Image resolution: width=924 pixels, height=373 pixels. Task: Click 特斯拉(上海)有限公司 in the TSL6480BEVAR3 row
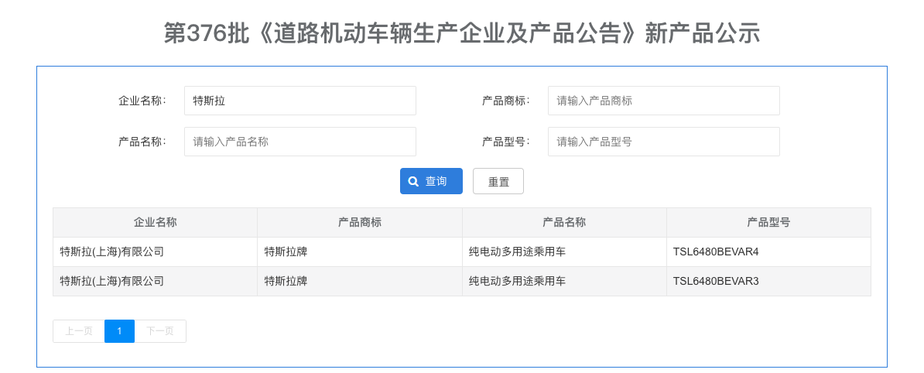tap(112, 282)
